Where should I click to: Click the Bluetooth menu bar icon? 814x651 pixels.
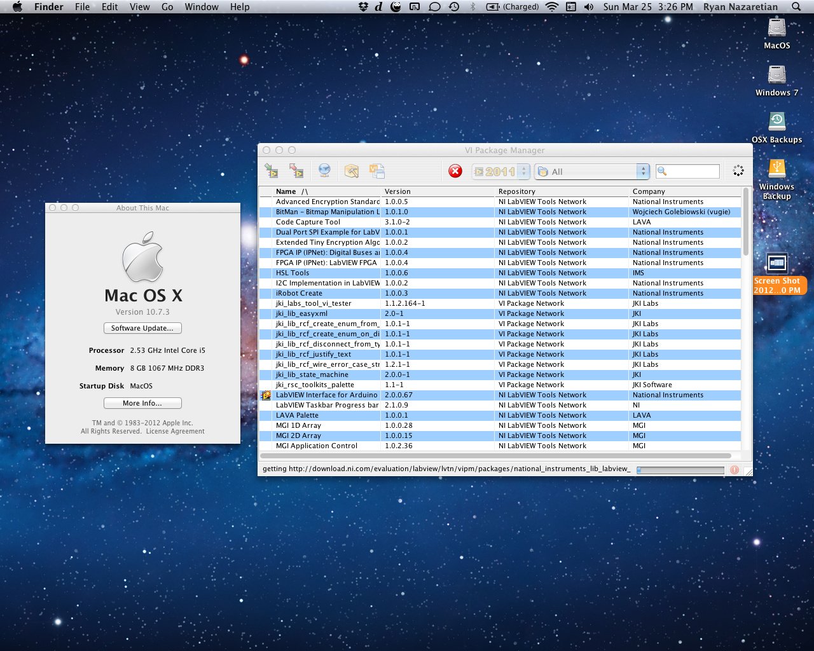click(473, 7)
